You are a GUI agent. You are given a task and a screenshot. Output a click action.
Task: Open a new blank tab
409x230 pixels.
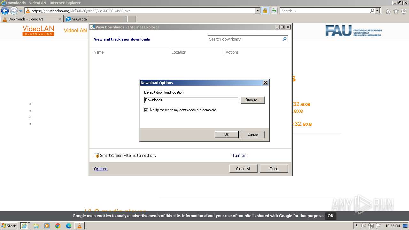[132, 19]
